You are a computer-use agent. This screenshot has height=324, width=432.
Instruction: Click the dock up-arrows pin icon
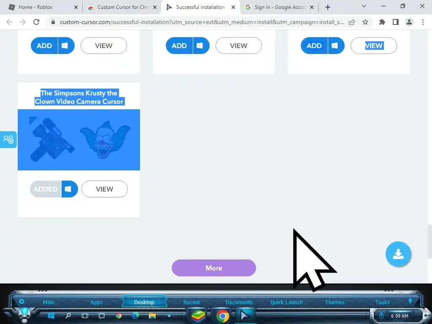click(410, 301)
